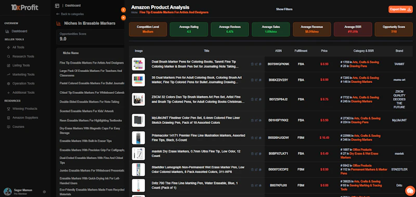This screenshot has width=416, height=197.
Task: Open external link for maxtek Dry Erase Markers
Action: point(256,153)
